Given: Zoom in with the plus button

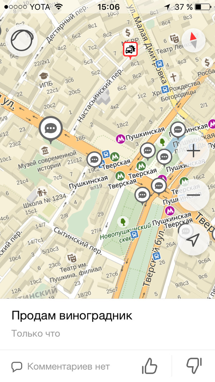Looking at the screenshot, I should pyautogui.click(x=193, y=151).
